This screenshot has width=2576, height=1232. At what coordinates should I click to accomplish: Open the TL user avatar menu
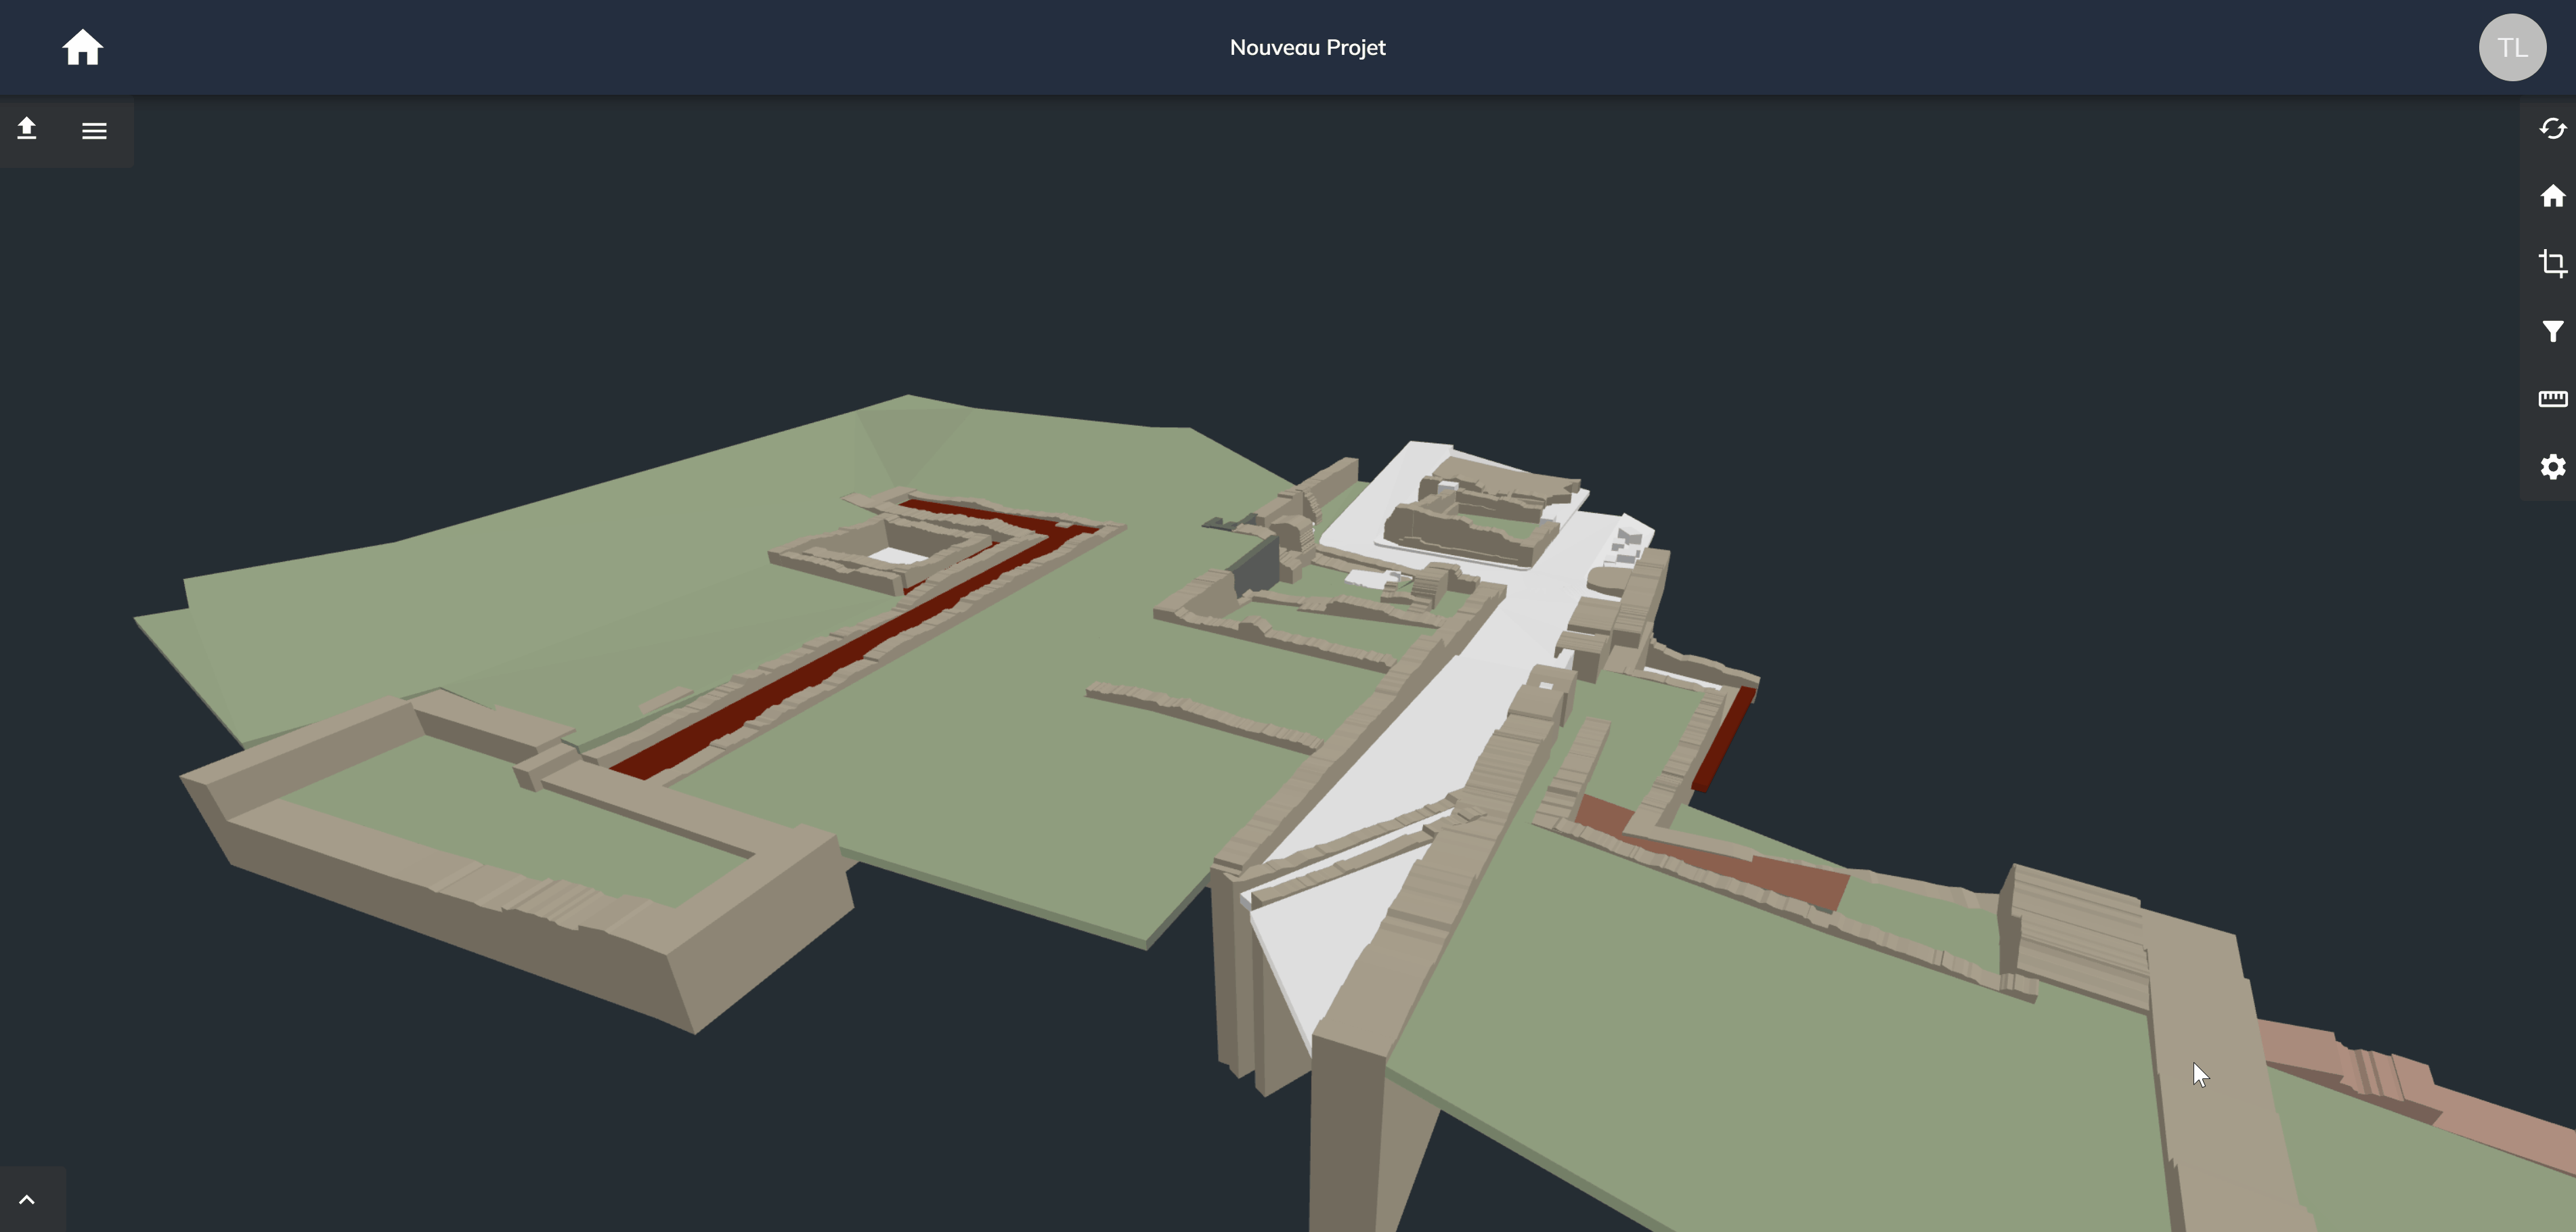coord(2512,47)
